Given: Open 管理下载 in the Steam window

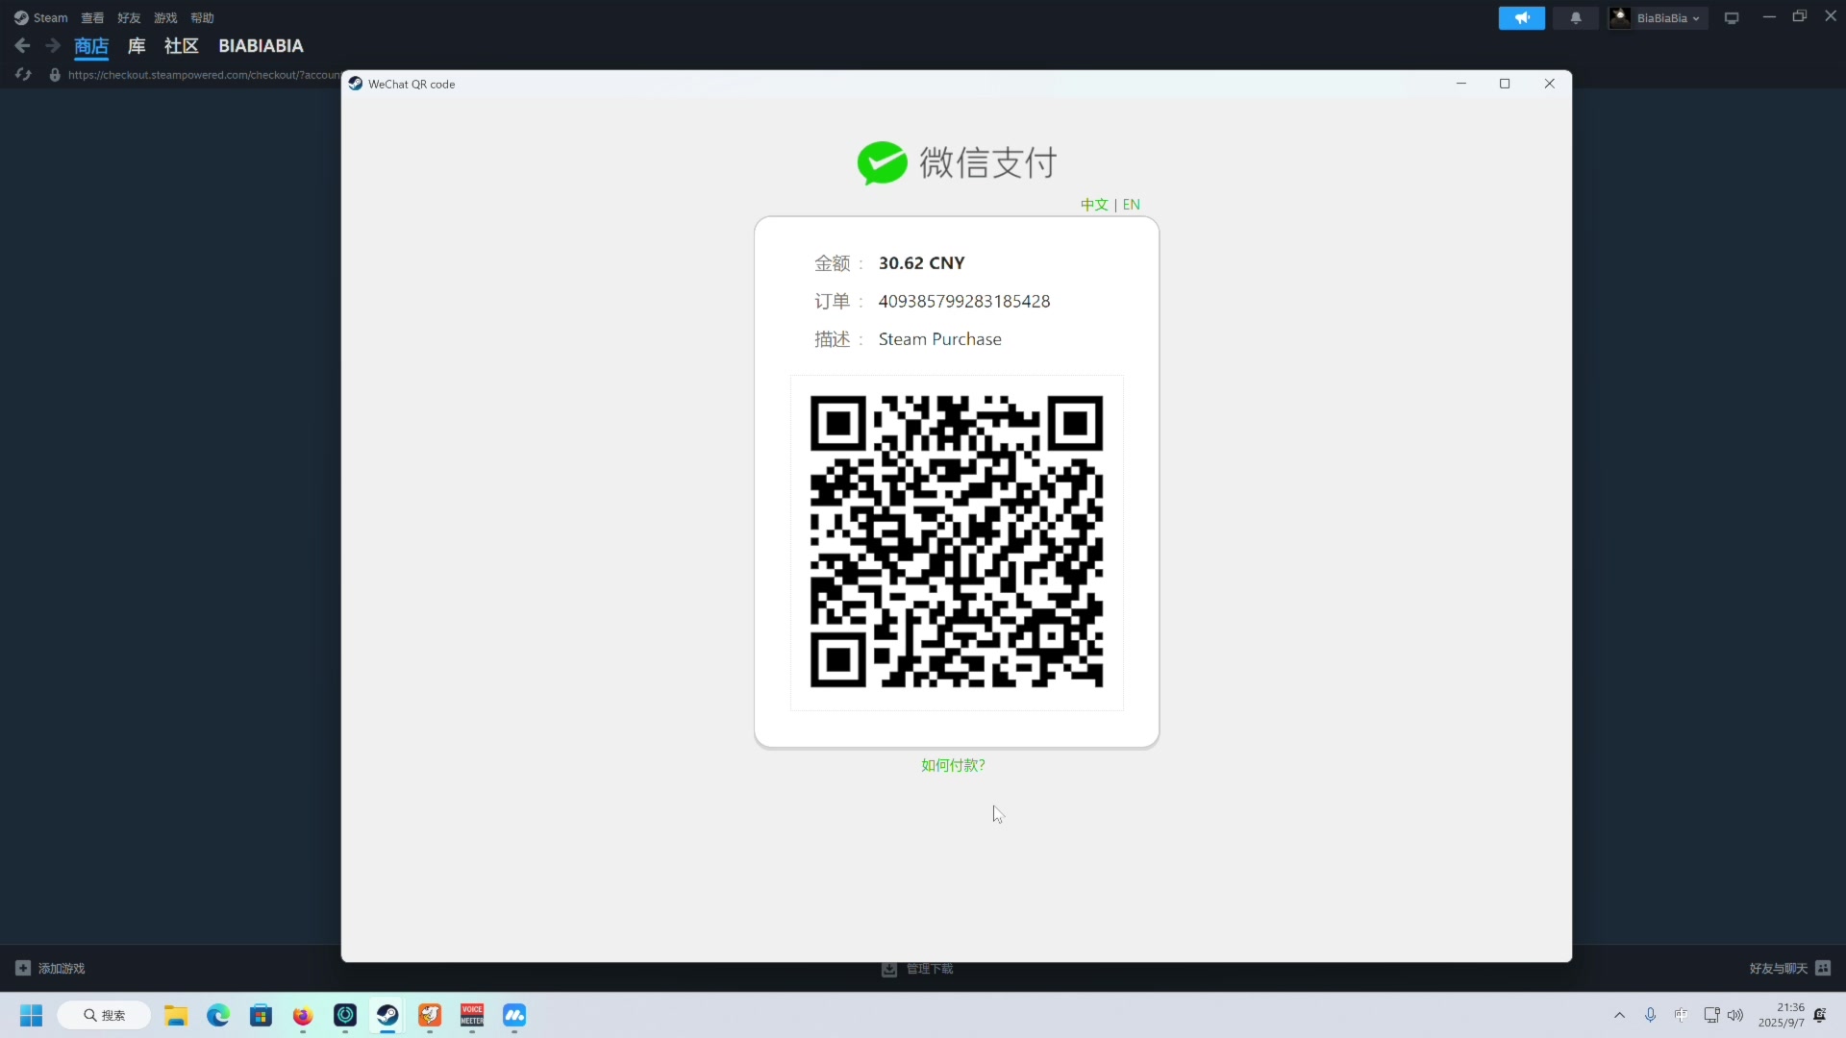Looking at the screenshot, I should (x=917, y=969).
